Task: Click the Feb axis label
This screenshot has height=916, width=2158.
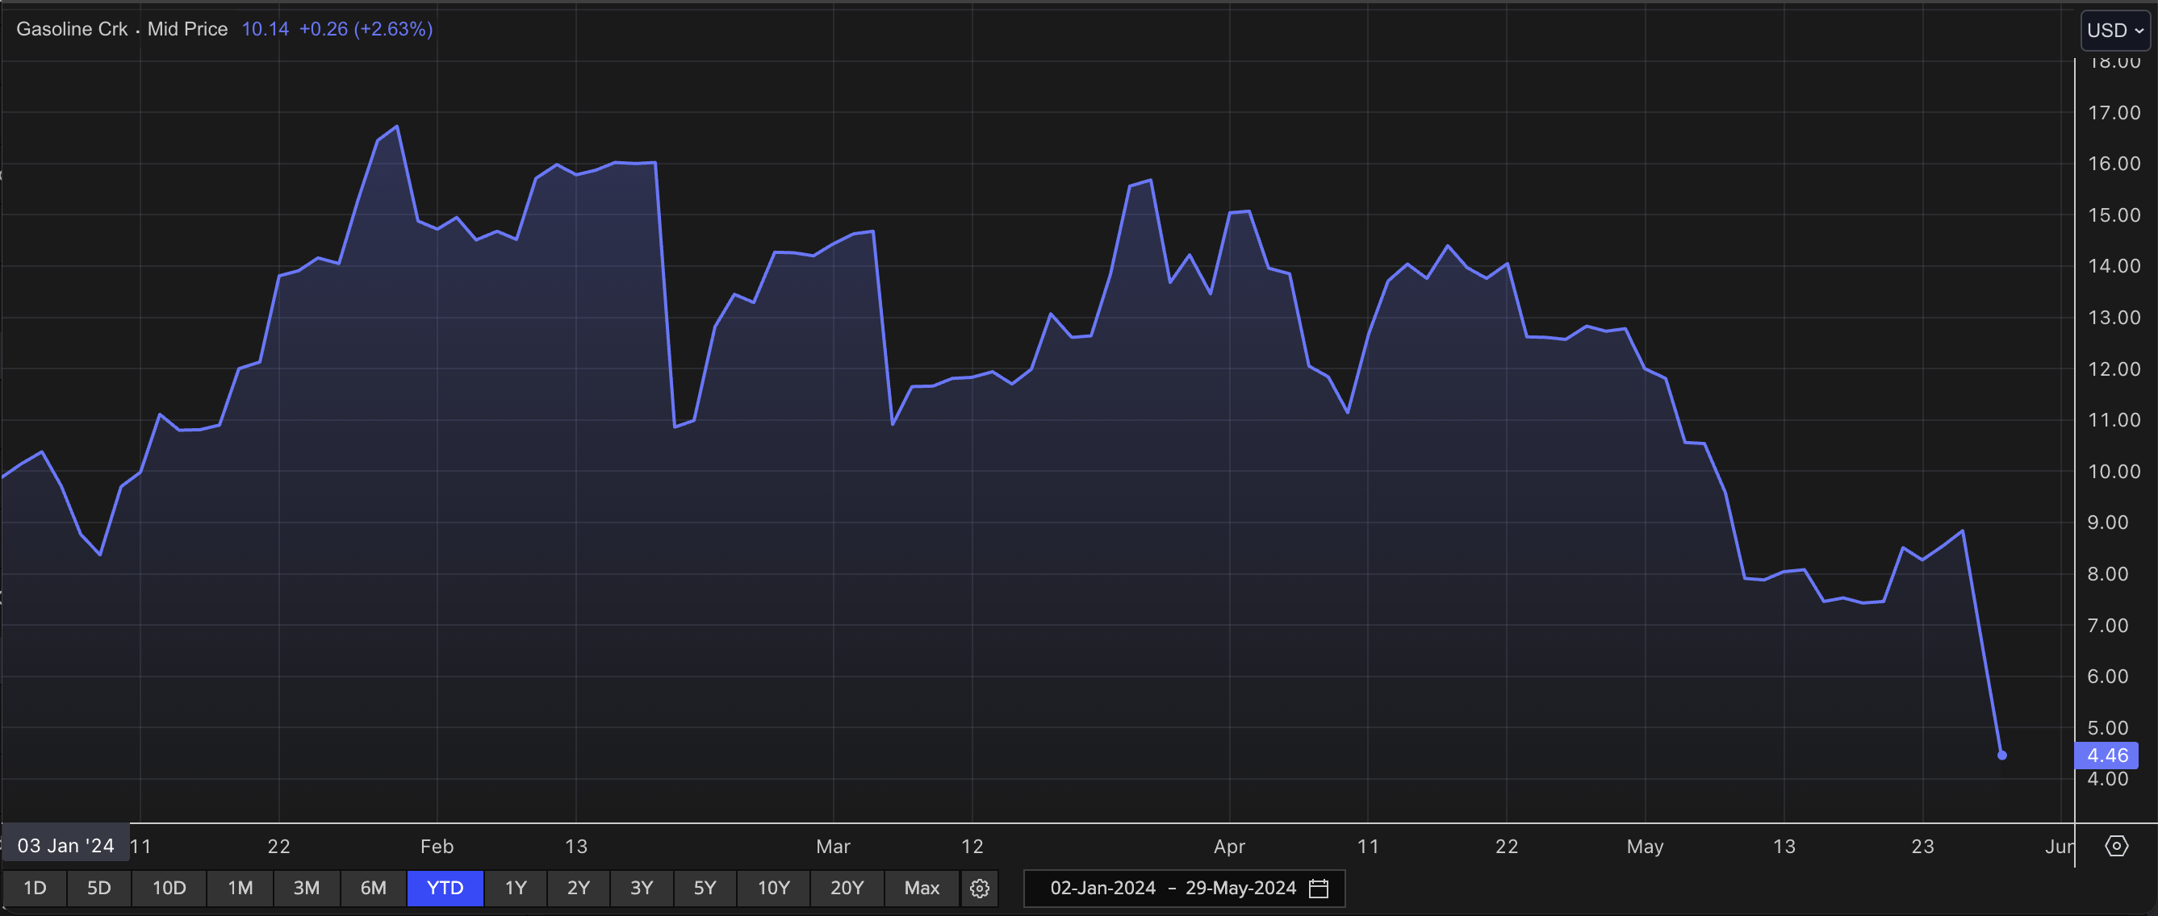Action: (437, 847)
